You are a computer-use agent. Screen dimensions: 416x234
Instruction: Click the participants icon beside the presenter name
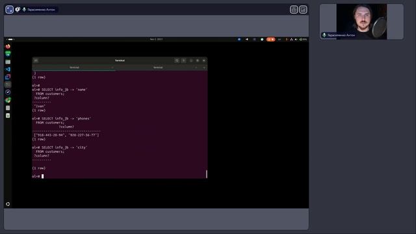click(x=18, y=10)
